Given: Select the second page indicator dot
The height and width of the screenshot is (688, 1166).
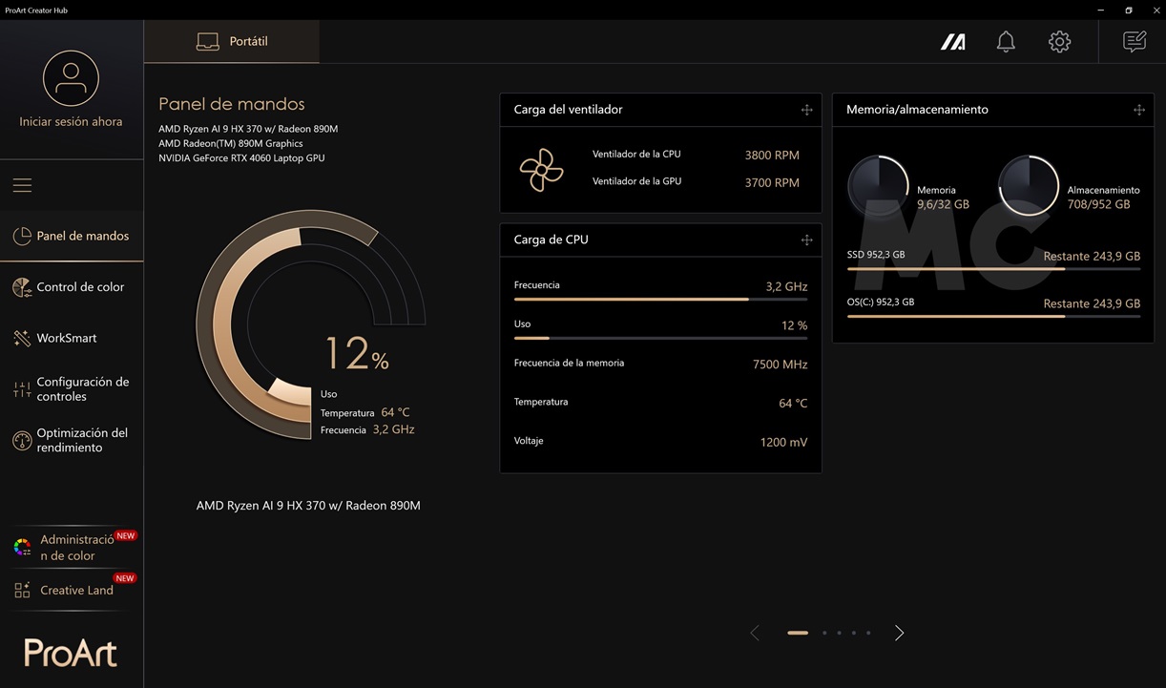Looking at the screenshot, I should tap(824, 633).
